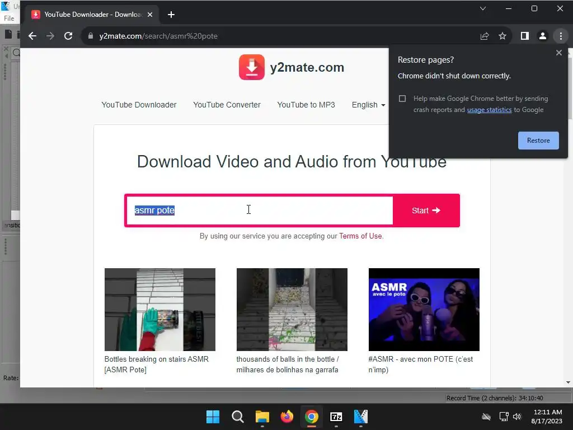573x430 pixels.
Task: Open the YouTube to MP3 nav link
Action: (x=306, y=105)
